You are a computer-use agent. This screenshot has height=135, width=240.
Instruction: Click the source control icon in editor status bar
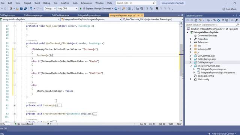(48, 124)
